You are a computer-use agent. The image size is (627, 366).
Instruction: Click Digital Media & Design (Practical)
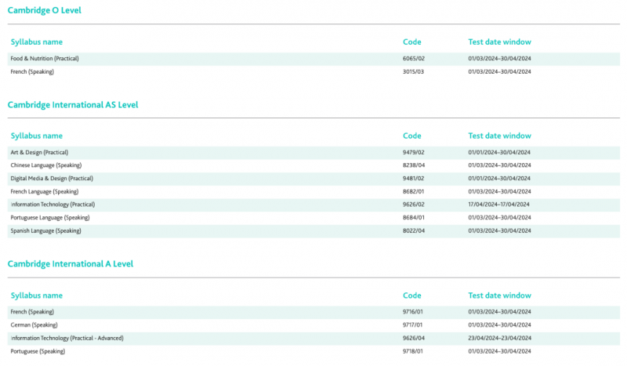click(52, 179)
